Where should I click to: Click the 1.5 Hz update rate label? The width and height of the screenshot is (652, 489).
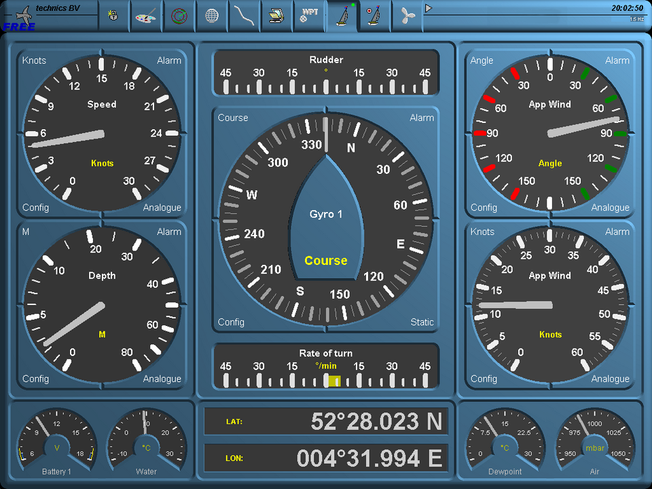pos(636,19)
